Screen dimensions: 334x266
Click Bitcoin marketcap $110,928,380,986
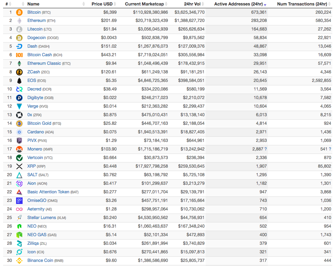[x=150, y=12]
